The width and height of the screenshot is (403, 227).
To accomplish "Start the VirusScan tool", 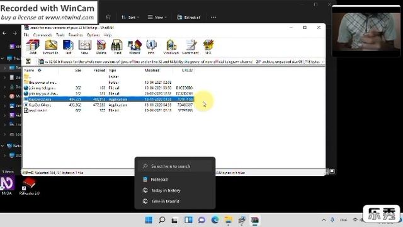I will (171, 47).
